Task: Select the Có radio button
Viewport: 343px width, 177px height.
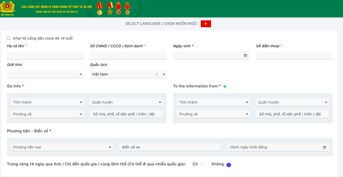Action: (x=203, y=165)
